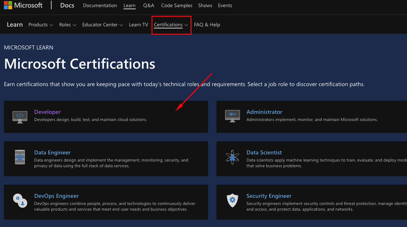Click the 'Earn certifications that show you' intro text
The image size is (407, 227).
(184, 84)
